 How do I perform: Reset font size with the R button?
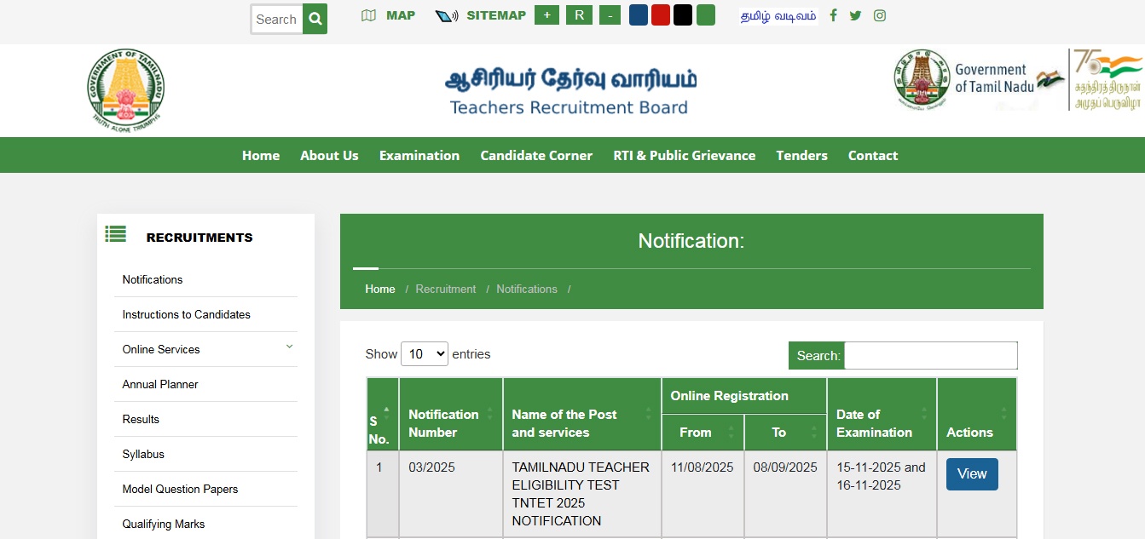[x=579, y=15]
